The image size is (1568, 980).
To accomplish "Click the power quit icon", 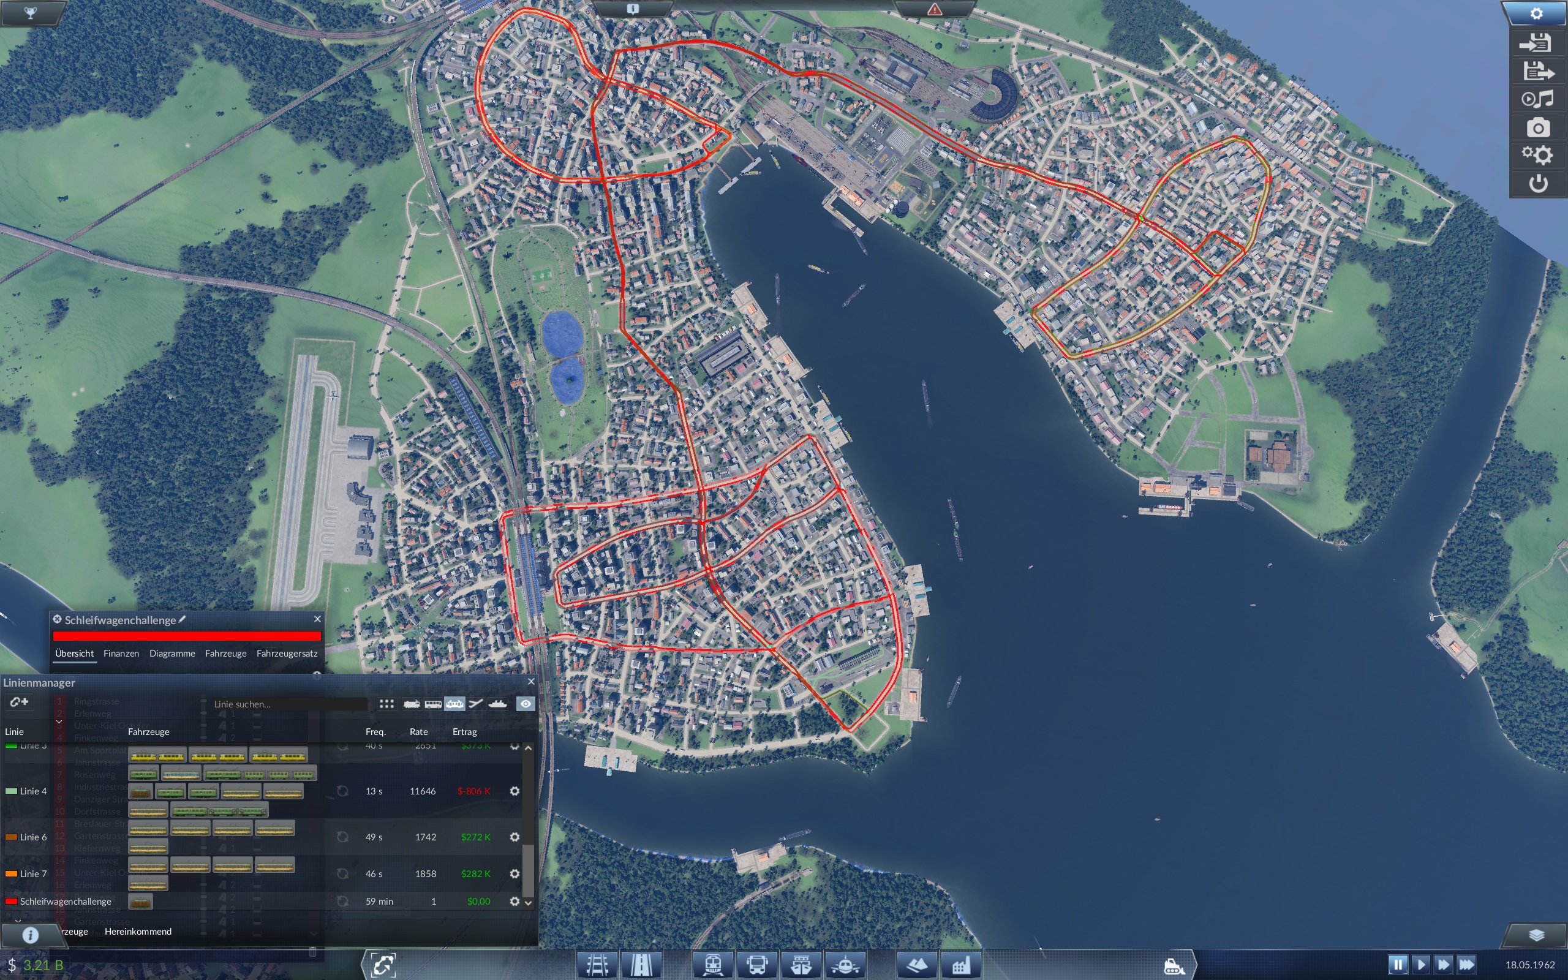I will (1538, 183).
